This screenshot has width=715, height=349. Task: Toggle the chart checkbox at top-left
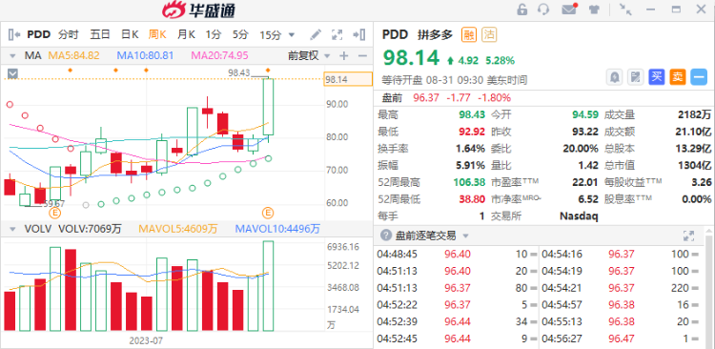12,73
